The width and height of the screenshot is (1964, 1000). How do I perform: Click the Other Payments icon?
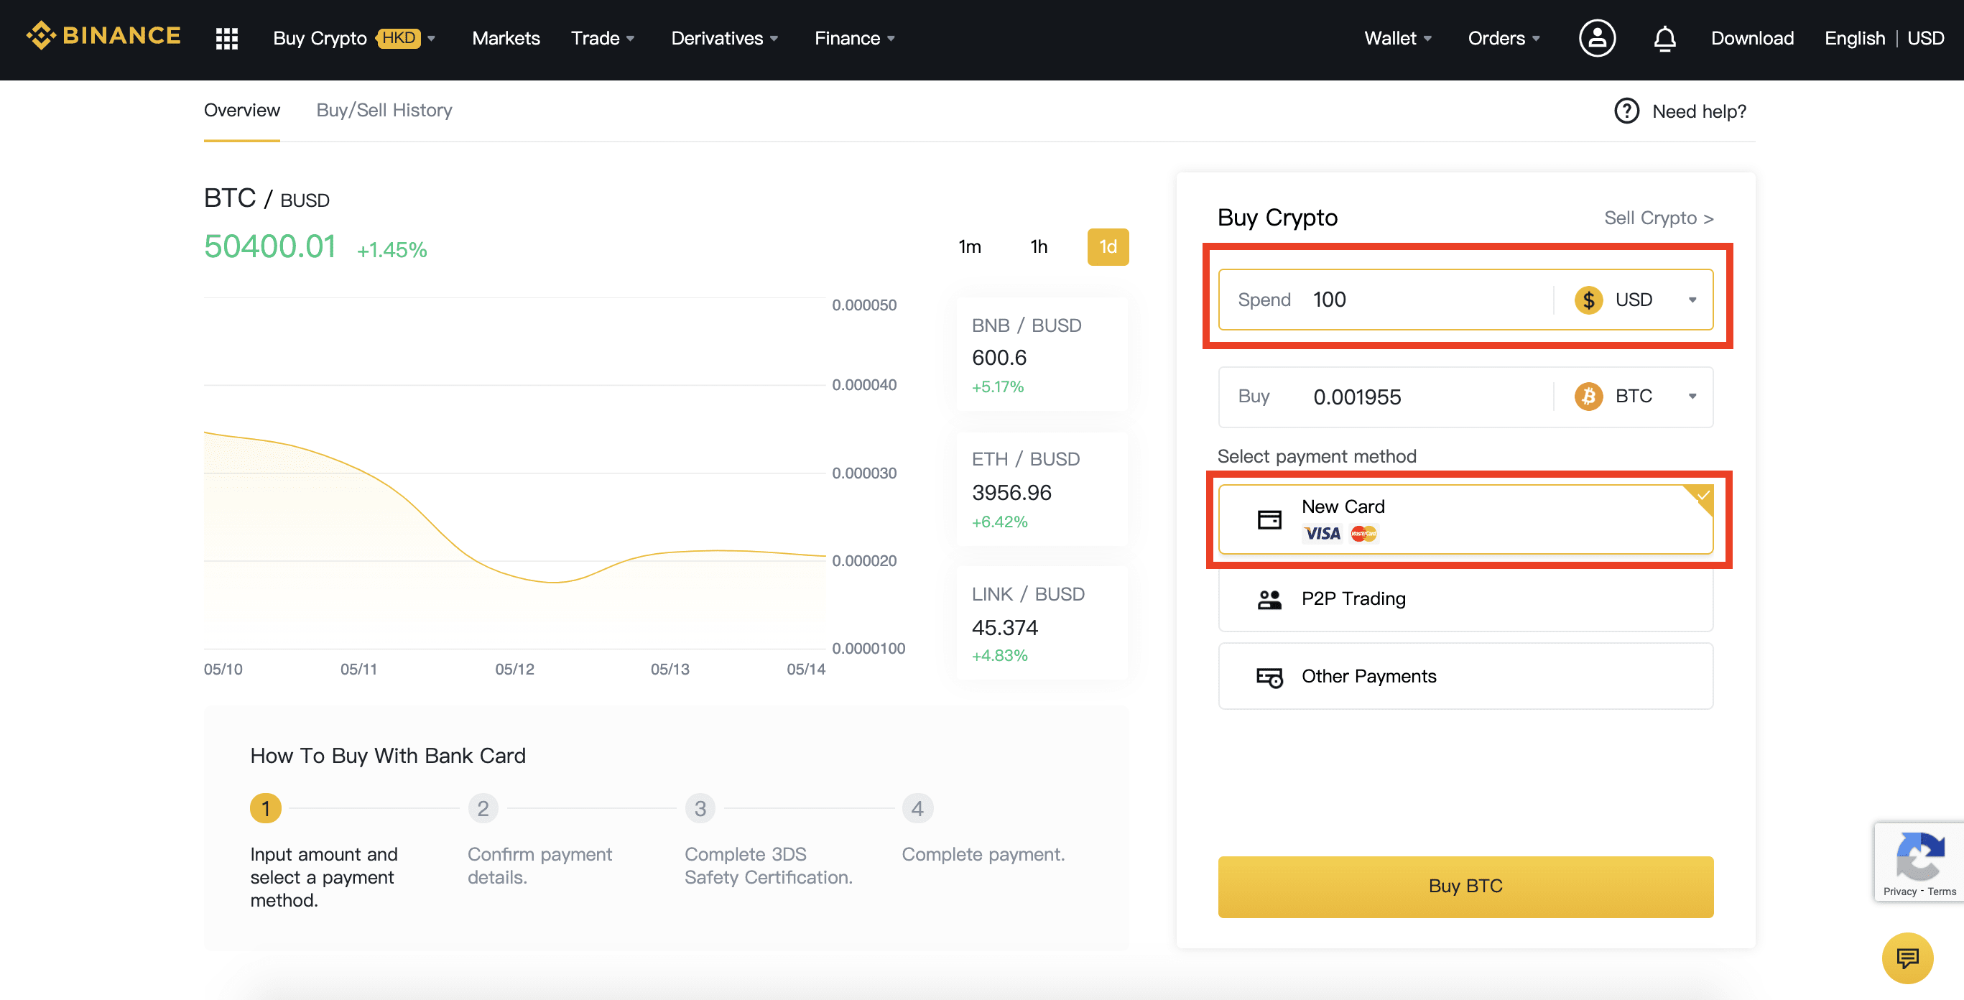(x=1269, y=677)
